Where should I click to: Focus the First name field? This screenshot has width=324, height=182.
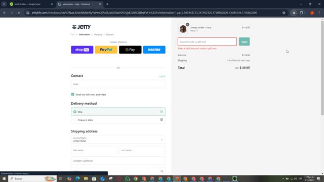(x=94, y=150)
